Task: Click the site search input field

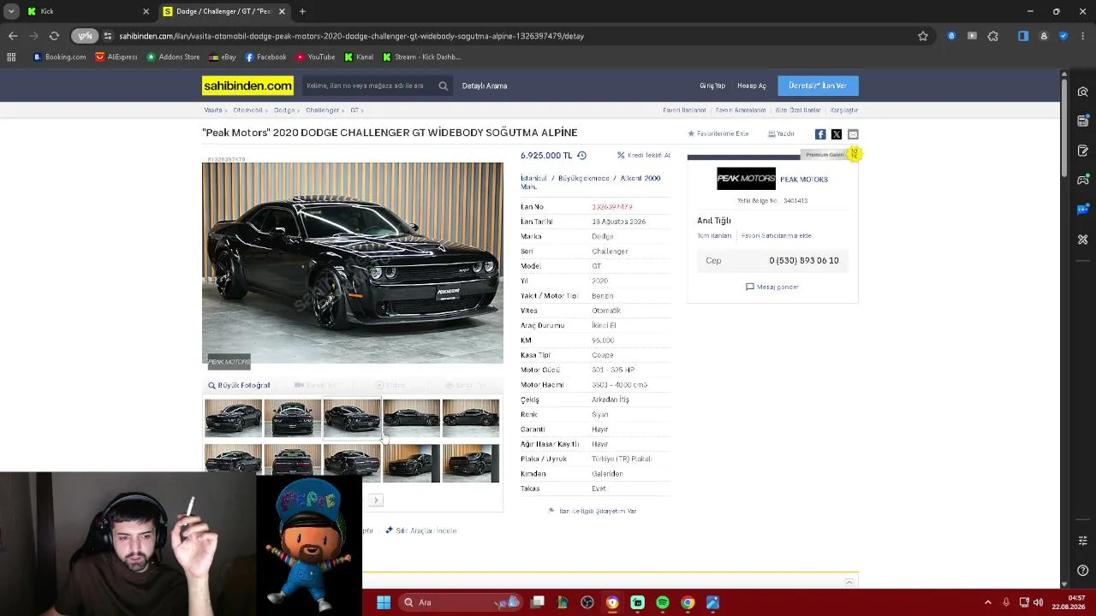Action: click(368, 86)
